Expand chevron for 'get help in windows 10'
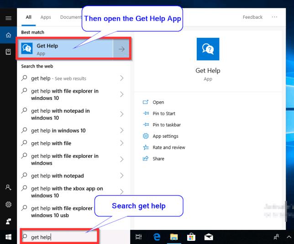Screen dimensions: 294x244 tap(122, 130)
